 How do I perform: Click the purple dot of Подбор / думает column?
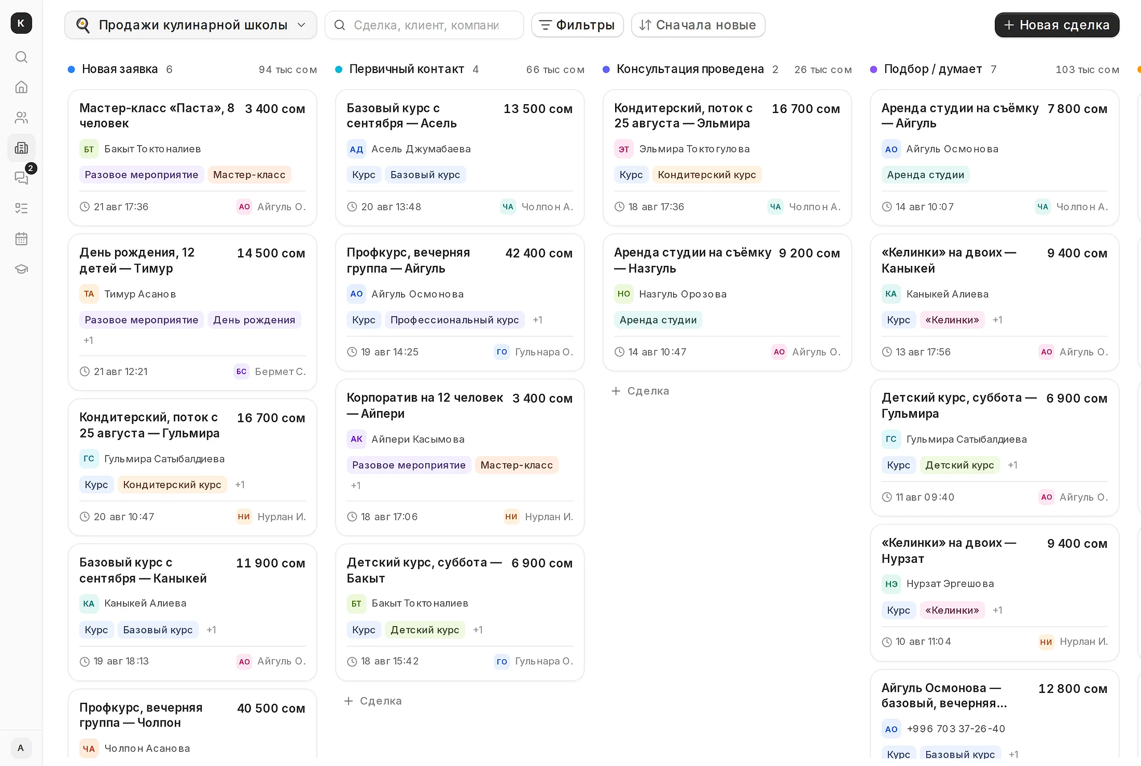(x=873, y=69)
